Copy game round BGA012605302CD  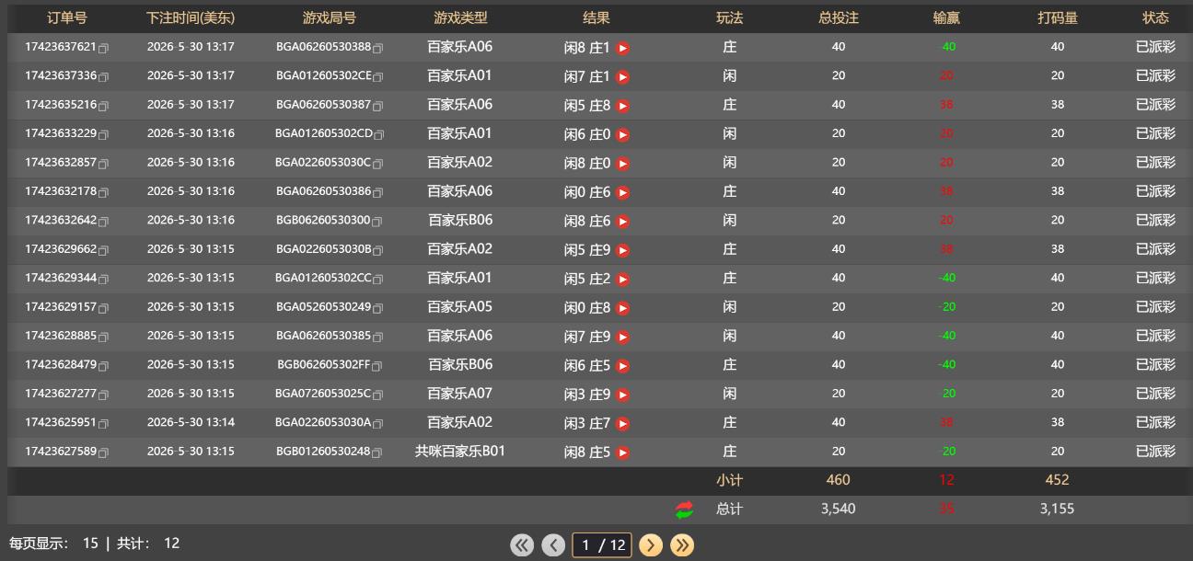click(x=379, y=135)
